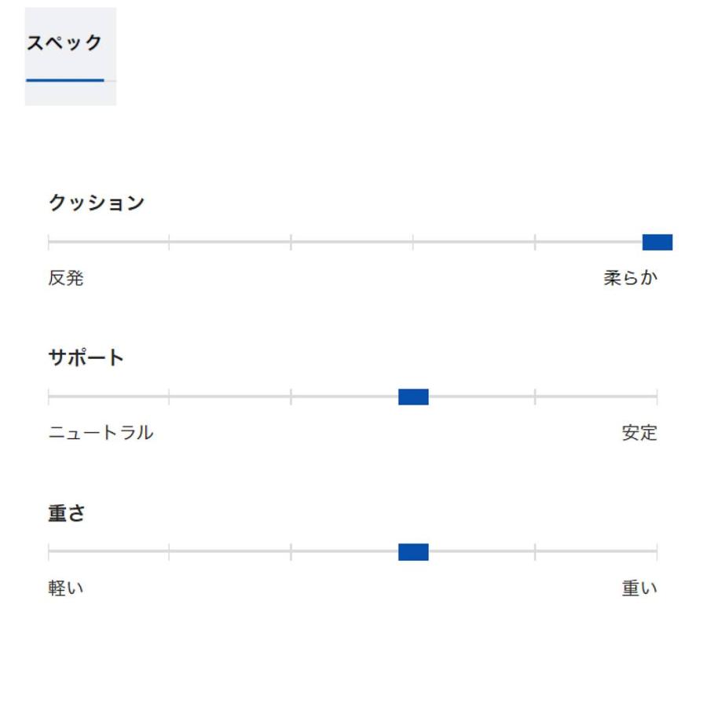
Task: Click the クッション section heading
Action: coord(97,203)
